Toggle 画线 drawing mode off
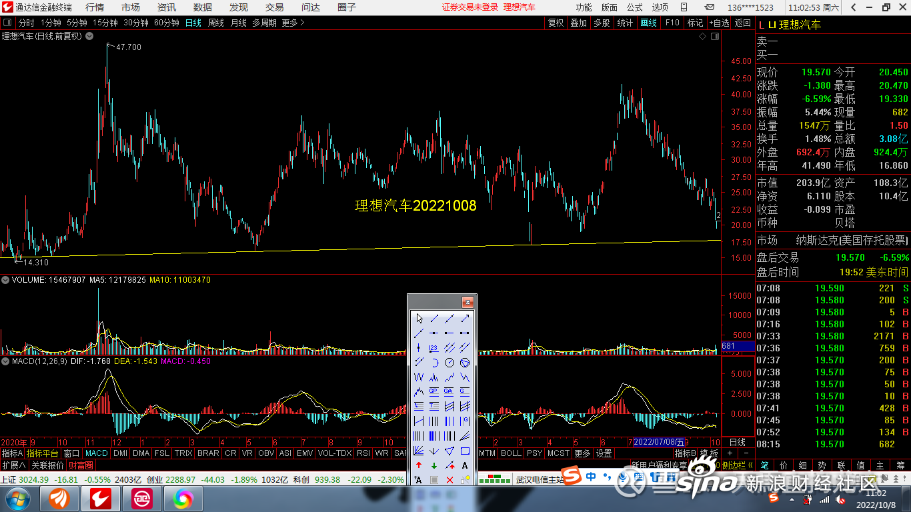This screenshot has height=512, width=911. 648,23
